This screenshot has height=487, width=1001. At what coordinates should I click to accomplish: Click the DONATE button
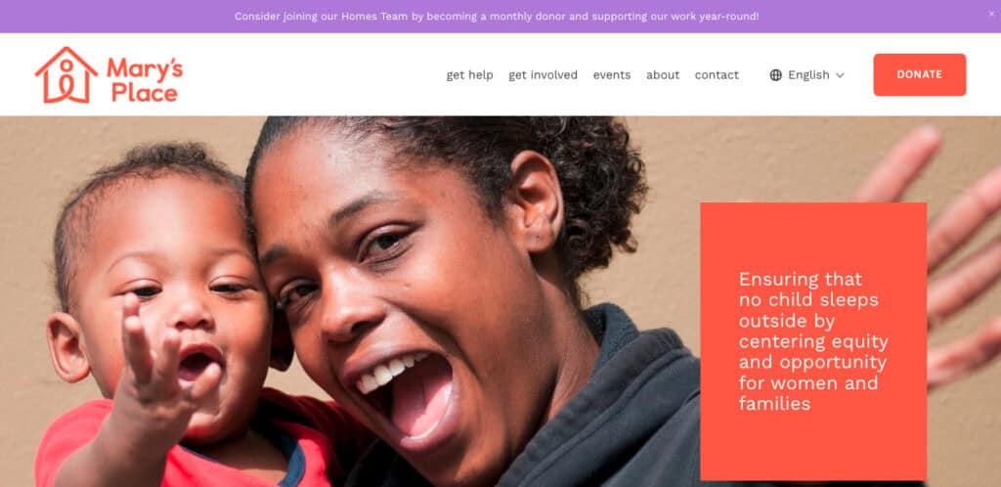click(x=919, y=74)
